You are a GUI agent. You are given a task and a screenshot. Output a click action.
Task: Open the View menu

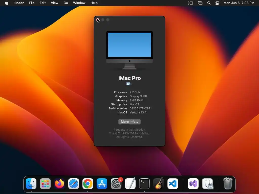click(55, 3)
